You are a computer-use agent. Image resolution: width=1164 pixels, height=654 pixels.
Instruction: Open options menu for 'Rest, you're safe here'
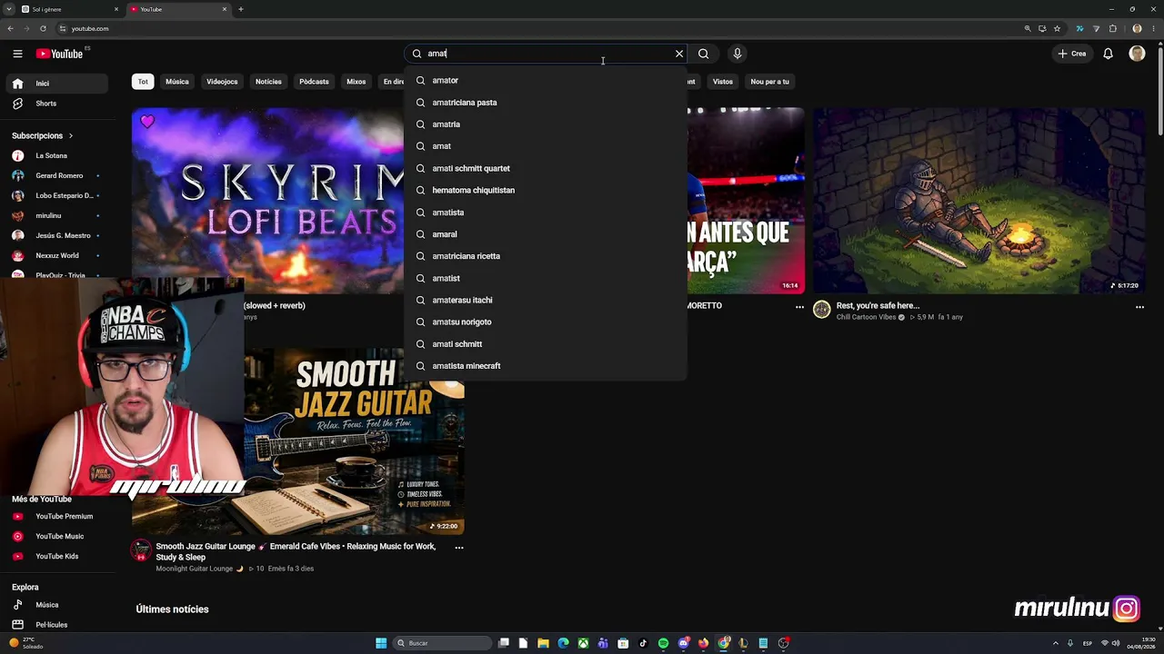pos(1139,307)
